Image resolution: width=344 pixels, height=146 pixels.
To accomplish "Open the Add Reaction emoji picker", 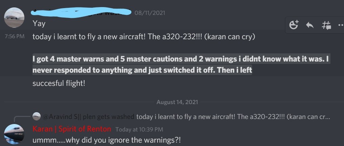I will click(x=294, y=25).
